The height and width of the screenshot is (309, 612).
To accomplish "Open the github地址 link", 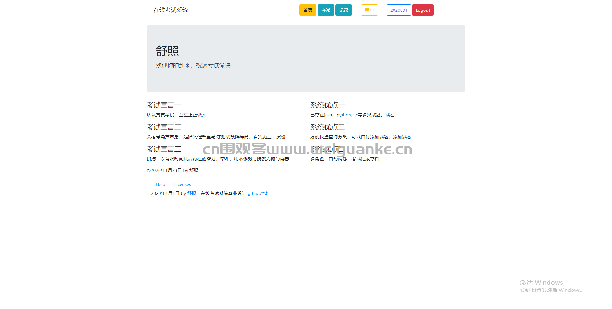I will click(259, 193).
